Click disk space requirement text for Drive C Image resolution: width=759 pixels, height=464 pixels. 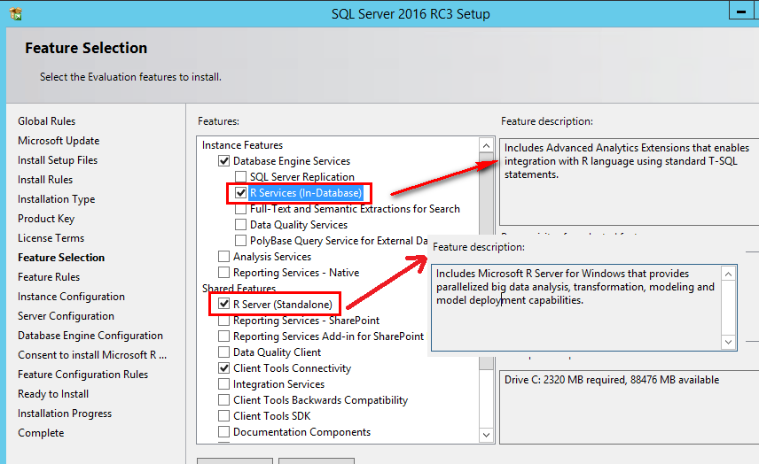[611, 380]
